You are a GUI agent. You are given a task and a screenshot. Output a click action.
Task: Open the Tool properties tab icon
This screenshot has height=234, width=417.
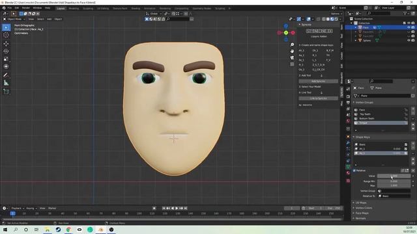pyautogui.click(x=348, y=89)
